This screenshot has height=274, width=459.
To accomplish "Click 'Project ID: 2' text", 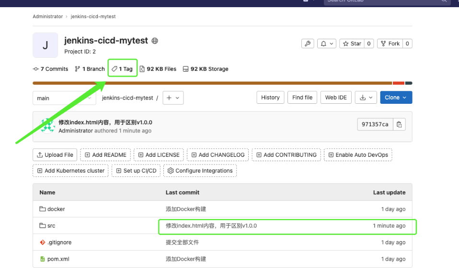I will coord(80,52).
